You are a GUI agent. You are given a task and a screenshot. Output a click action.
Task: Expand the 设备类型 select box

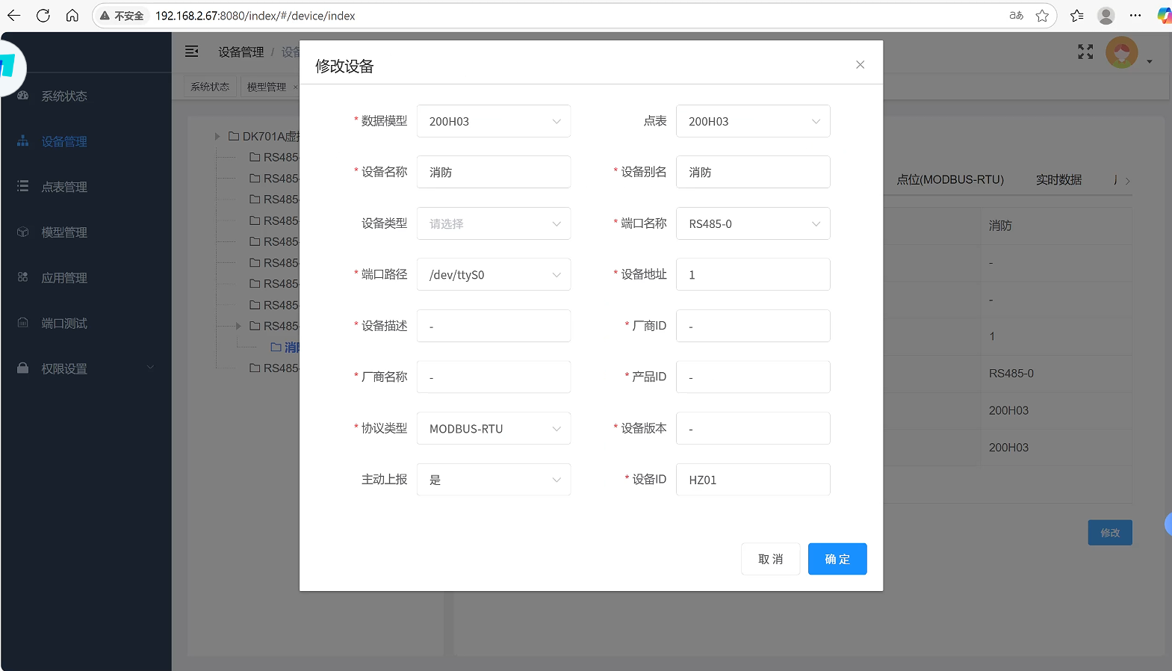coord(493,223)
